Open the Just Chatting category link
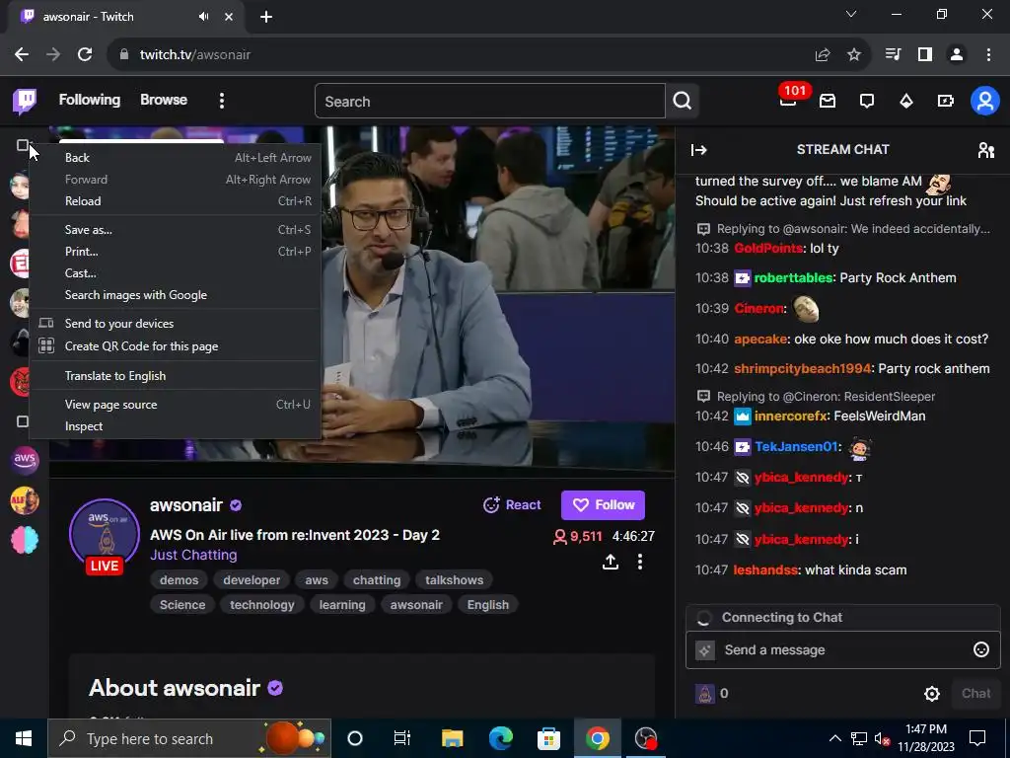This screenshot has height=758, width=1010. pos(193,555)
